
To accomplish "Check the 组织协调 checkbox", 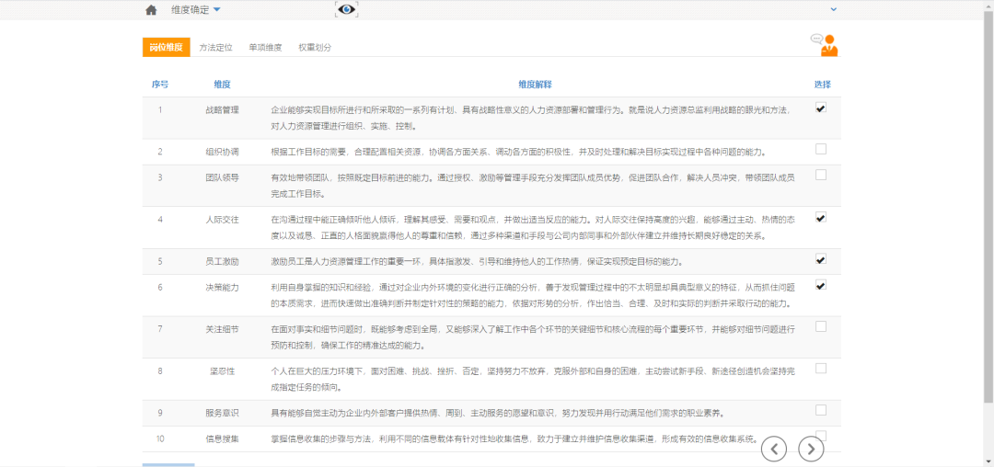I will pyautogui.click(x=820, y=149).
